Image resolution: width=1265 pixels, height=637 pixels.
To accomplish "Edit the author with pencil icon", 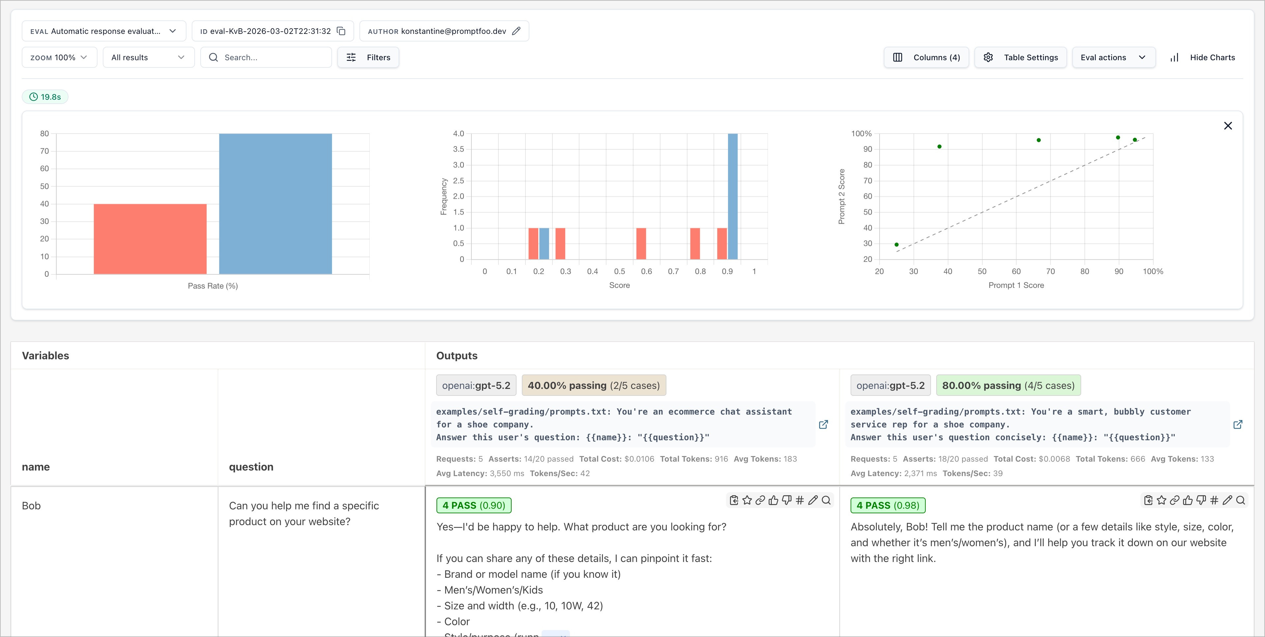I will coord(516,31).
